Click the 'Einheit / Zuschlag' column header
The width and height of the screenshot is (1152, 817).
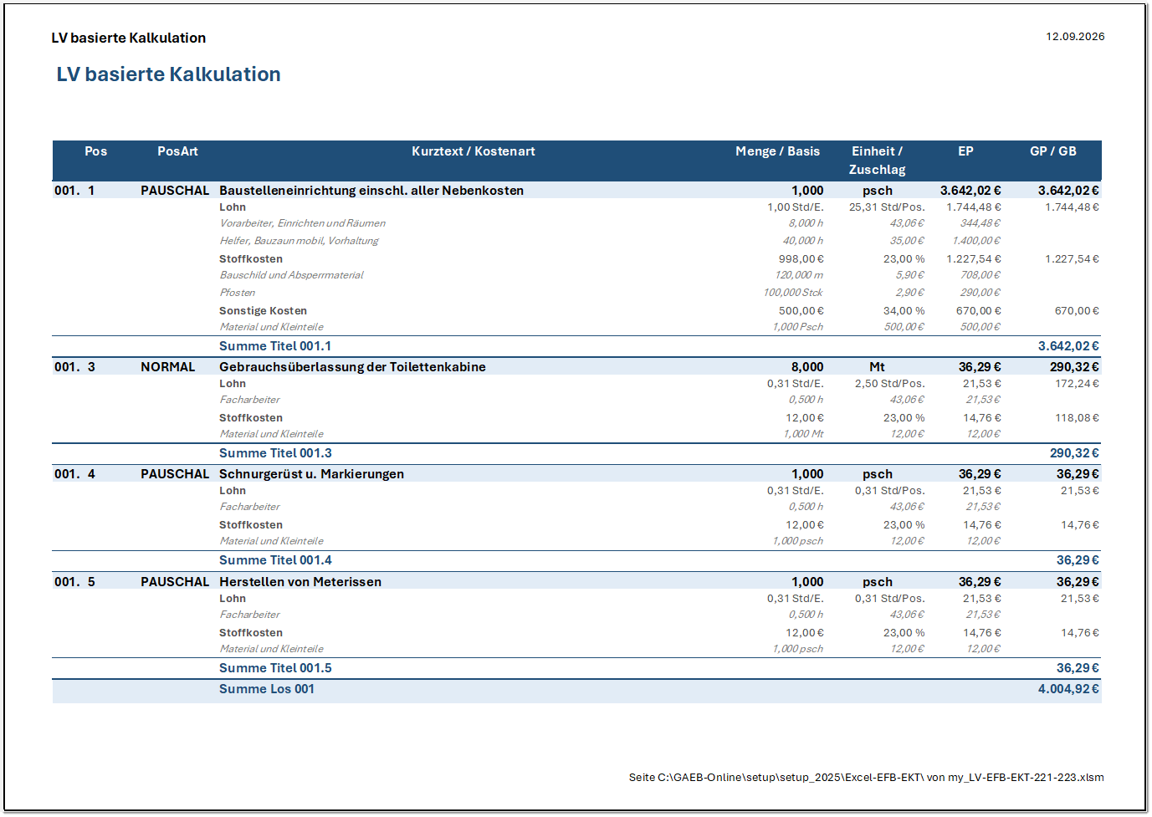point(877,161)
